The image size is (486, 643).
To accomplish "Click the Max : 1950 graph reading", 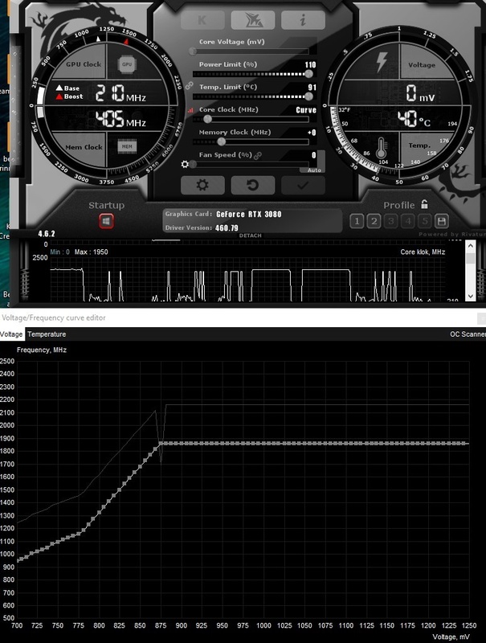I will [x=92, y=252].
